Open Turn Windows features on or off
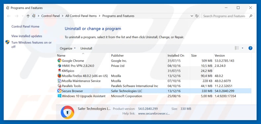This screenshot has width=261, height=124. [x=31, y=45]
